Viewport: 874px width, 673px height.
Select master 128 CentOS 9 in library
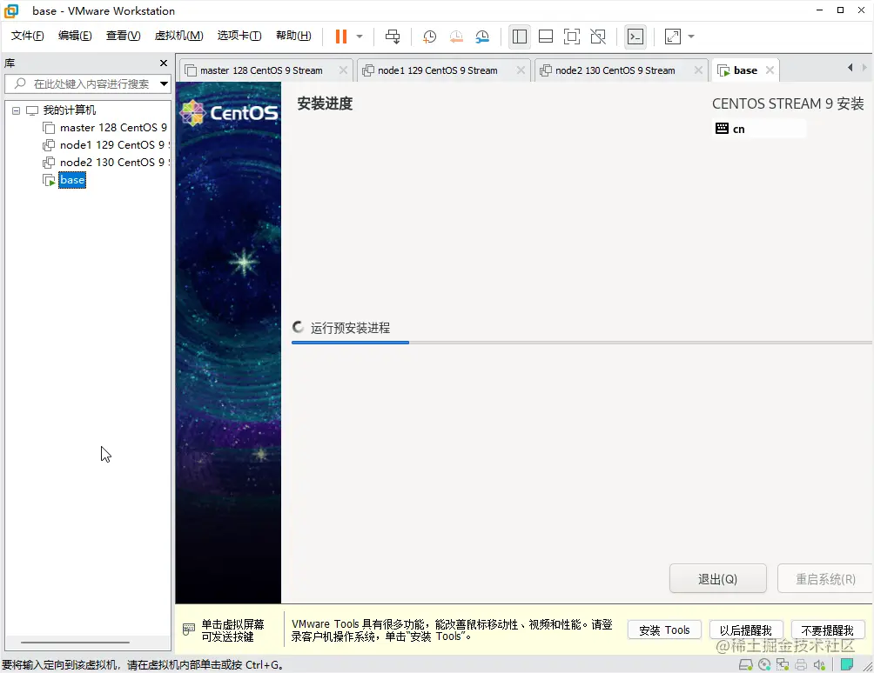113,128
